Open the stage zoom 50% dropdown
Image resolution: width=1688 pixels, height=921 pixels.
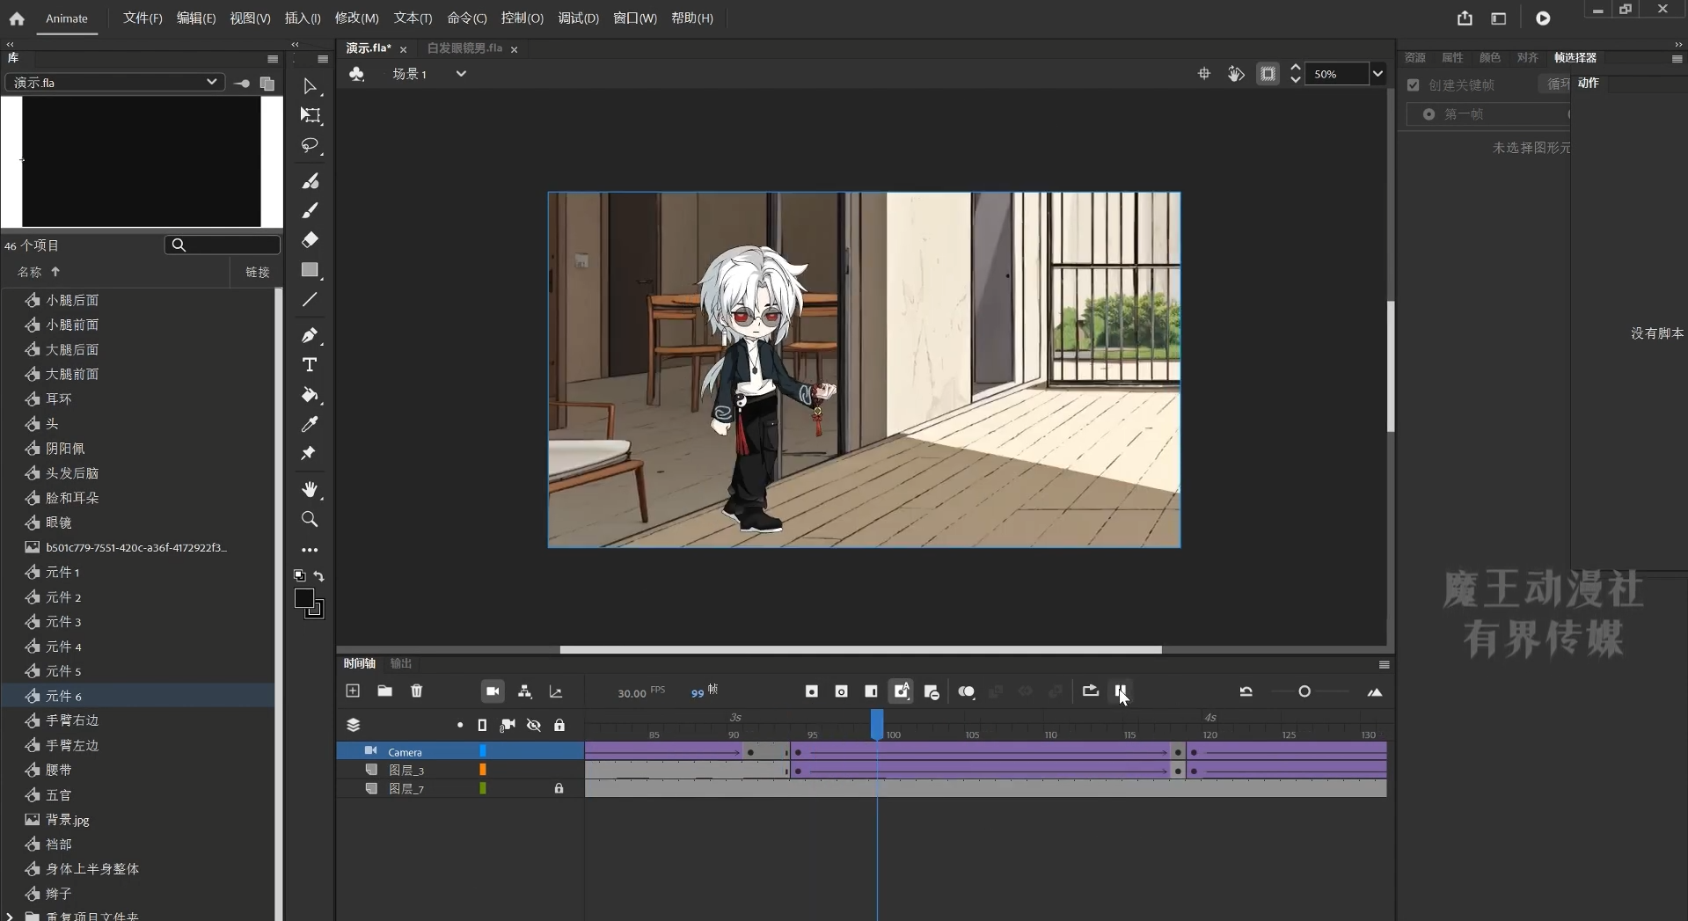tap(1377, 74)
